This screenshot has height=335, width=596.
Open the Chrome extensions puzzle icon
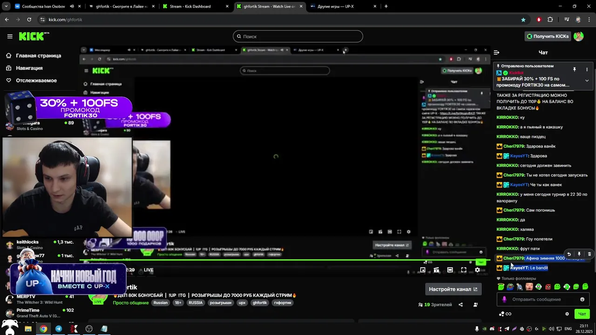pyautogui.click(x=550, y=20)
